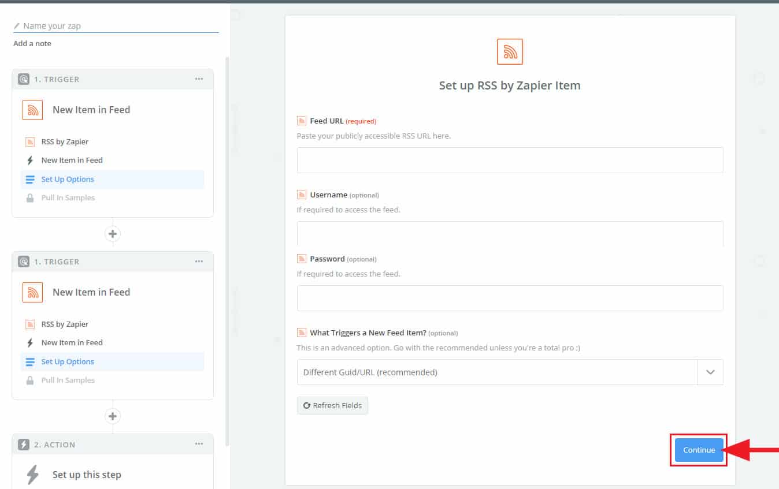Click the trigger header icon of the upper 1. TRIGGER card
Viewport: 779px width, 489px height.
(24, 79)
